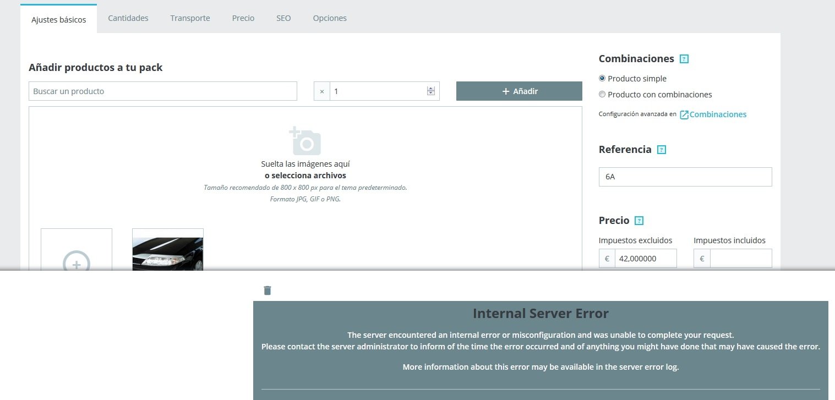Screen dimensions: 835x400
Task: Click the external link icon beside Combinaciones
Action: pos(684,114)
